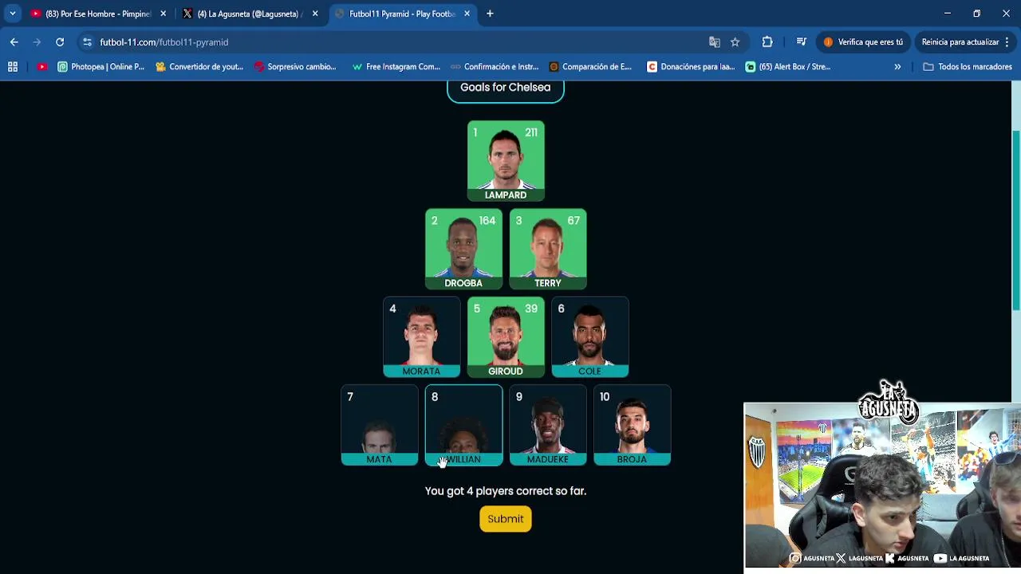
Task: Click the Mata card in slot 7
Action: pos(380,425)
